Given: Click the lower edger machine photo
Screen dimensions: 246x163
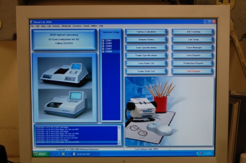Looking at the screenshot, I should [x=65, y=104].
